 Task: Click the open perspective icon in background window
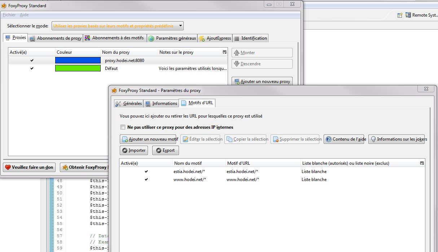[400, 15]
